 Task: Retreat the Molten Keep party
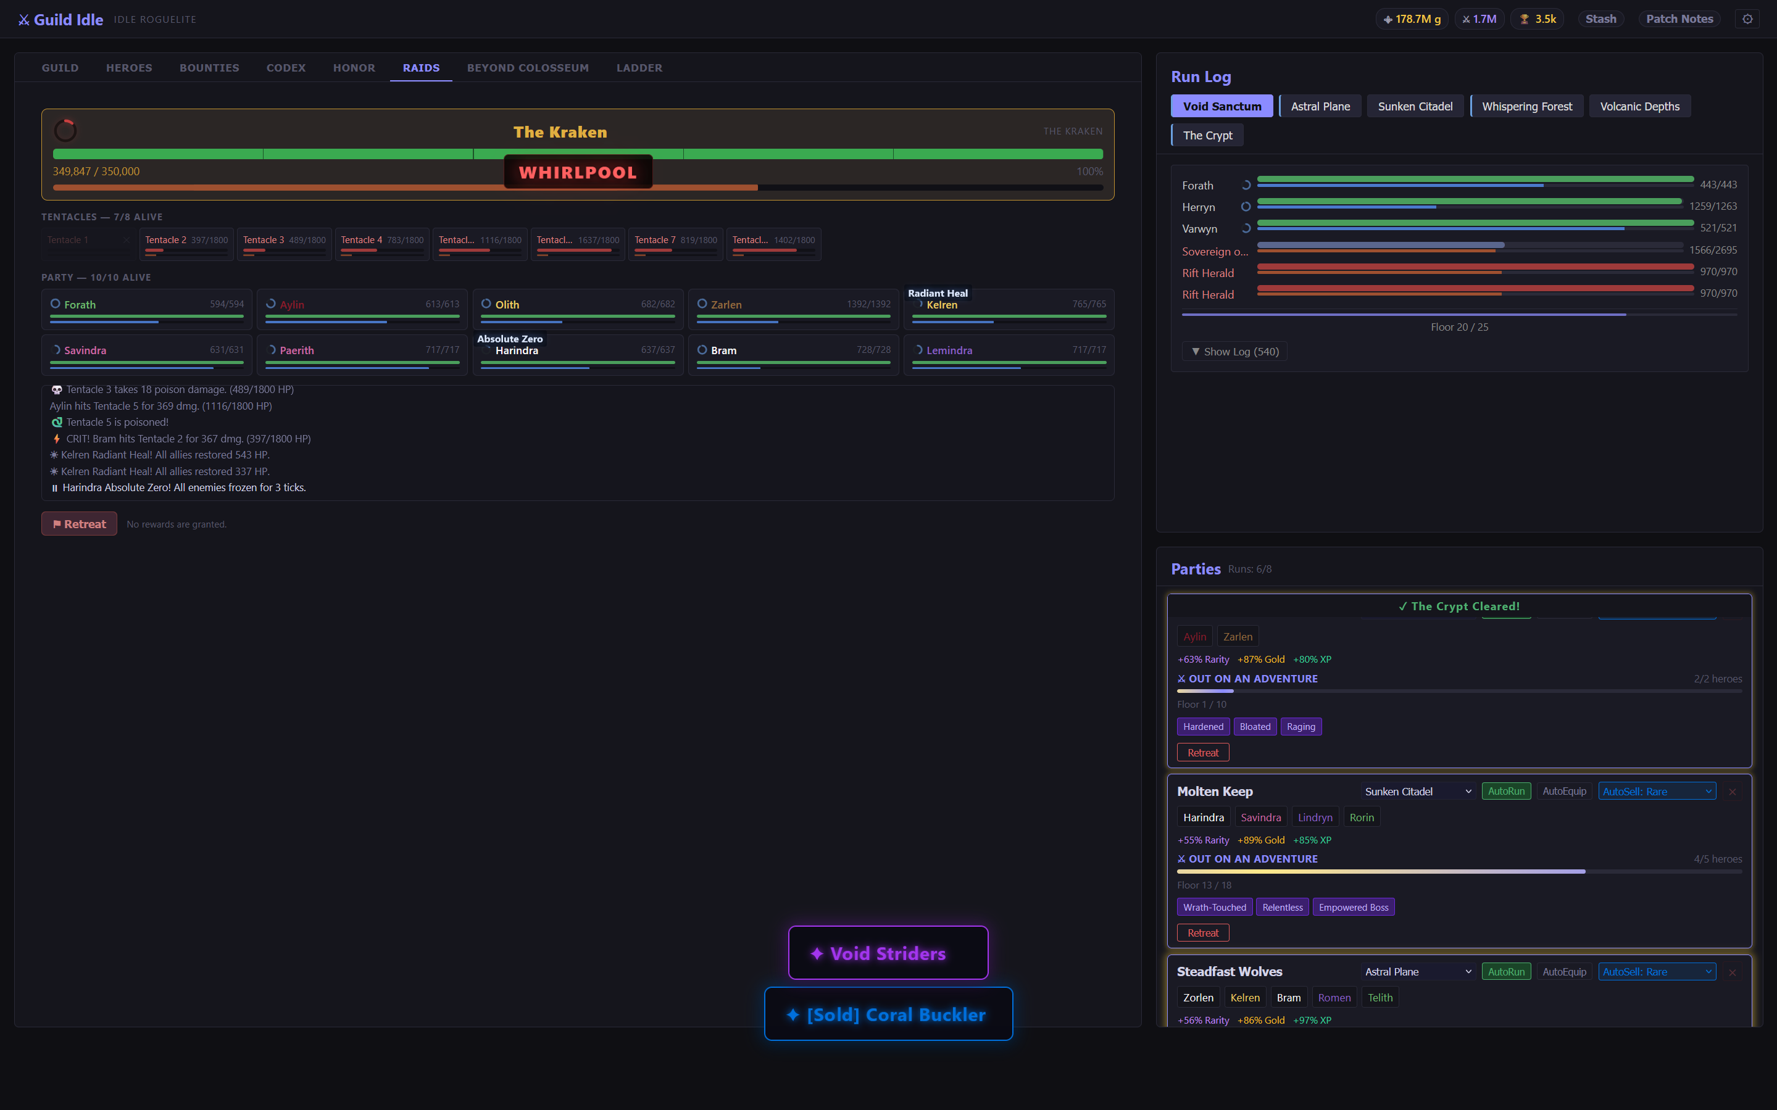[x=1203, y=933]
